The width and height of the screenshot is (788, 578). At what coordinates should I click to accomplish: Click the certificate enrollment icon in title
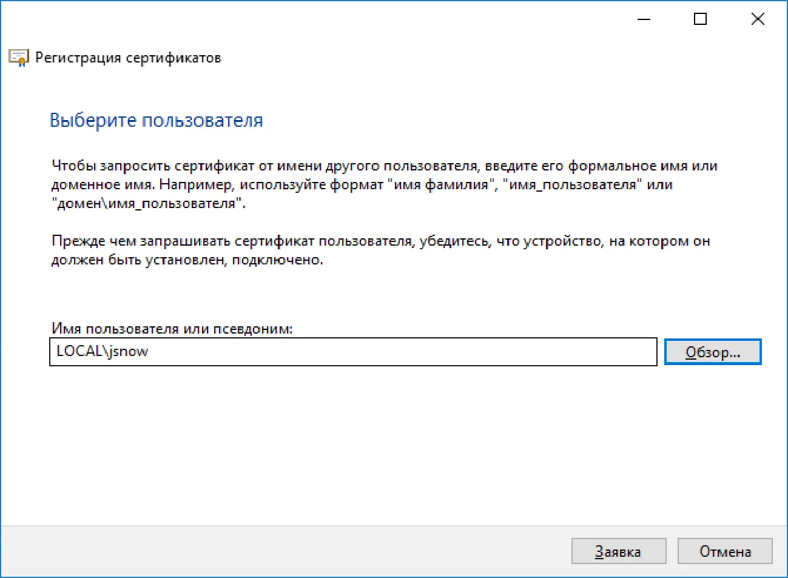(x=19, y=58)
